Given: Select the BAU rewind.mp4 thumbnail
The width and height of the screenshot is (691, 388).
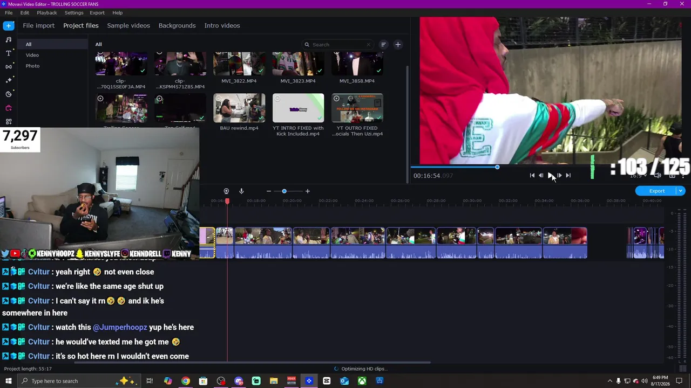Looking at the screenshot, I should [239, 108].
